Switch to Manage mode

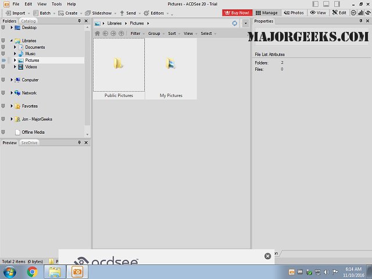coord(266,13)
